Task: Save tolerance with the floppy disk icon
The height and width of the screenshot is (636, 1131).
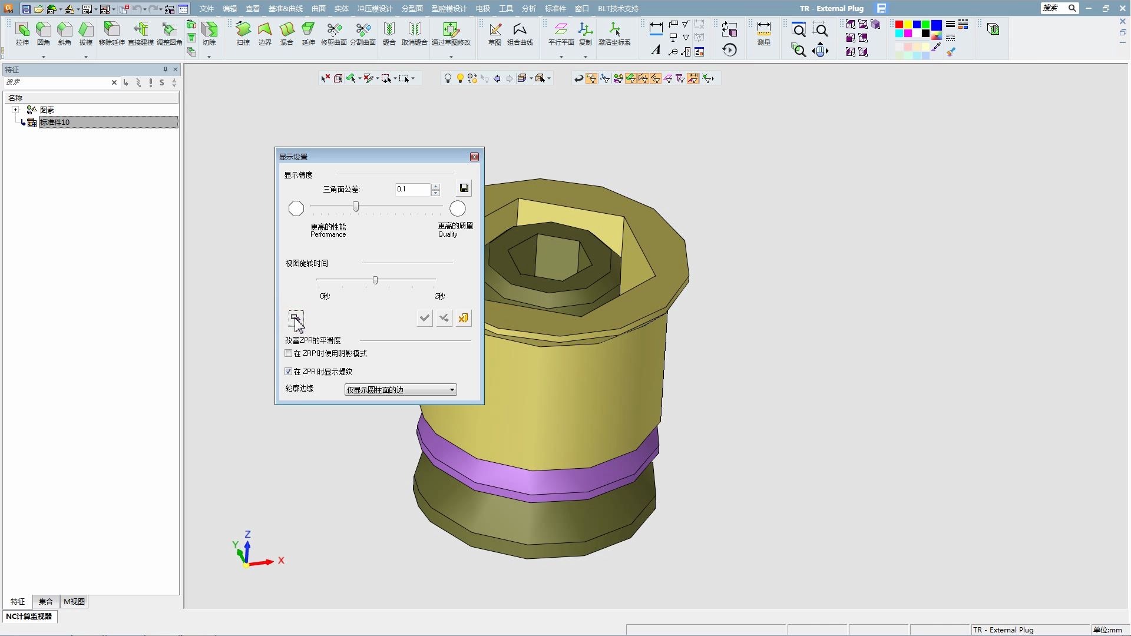Action: pyautogui.click(x=464, y=188)
